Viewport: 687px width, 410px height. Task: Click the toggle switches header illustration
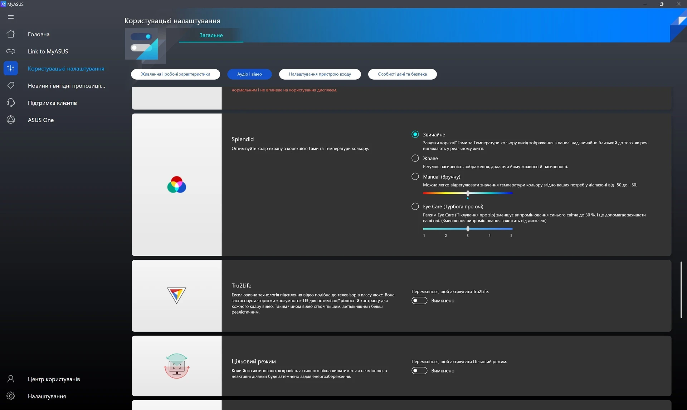coord(145,45)
